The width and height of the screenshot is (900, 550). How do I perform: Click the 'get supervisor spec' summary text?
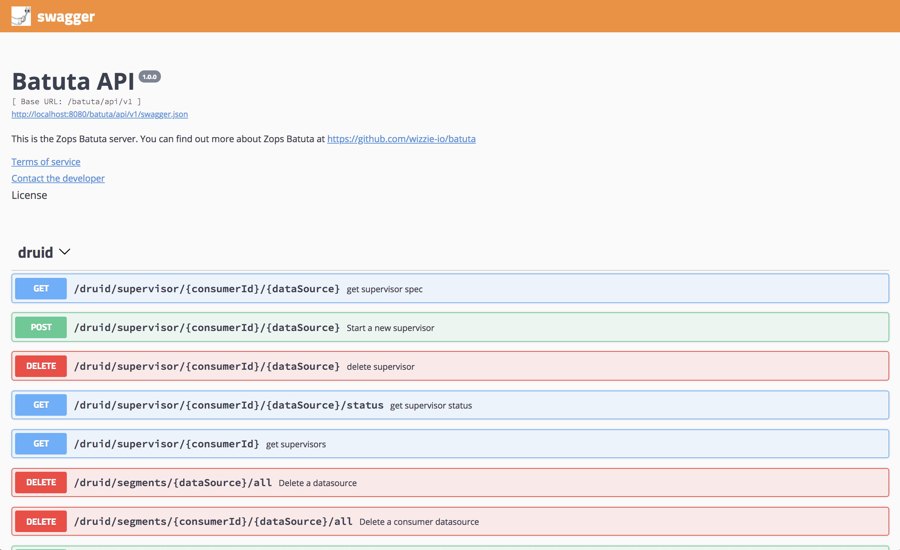pyautogui.click(x=385, y=289)
